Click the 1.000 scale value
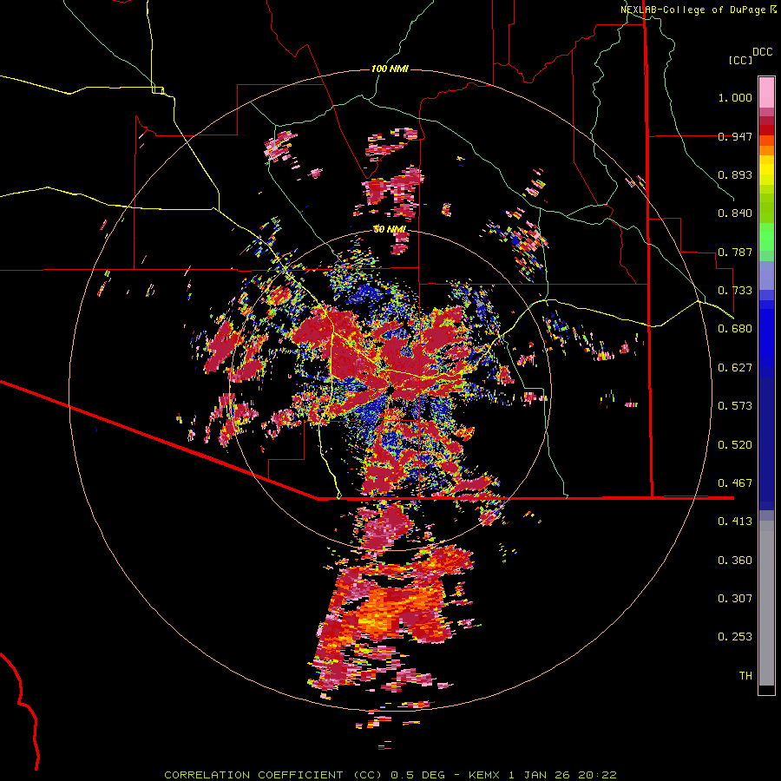This screenshot has width=781, height=781. (x=735, y=97)
